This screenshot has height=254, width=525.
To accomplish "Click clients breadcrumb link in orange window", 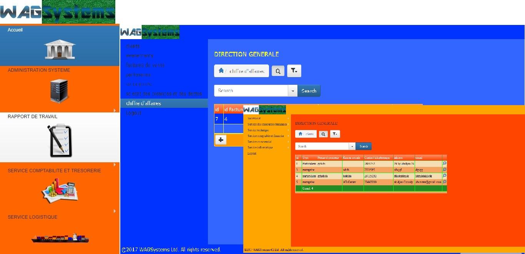I will (x=310, y=134).
